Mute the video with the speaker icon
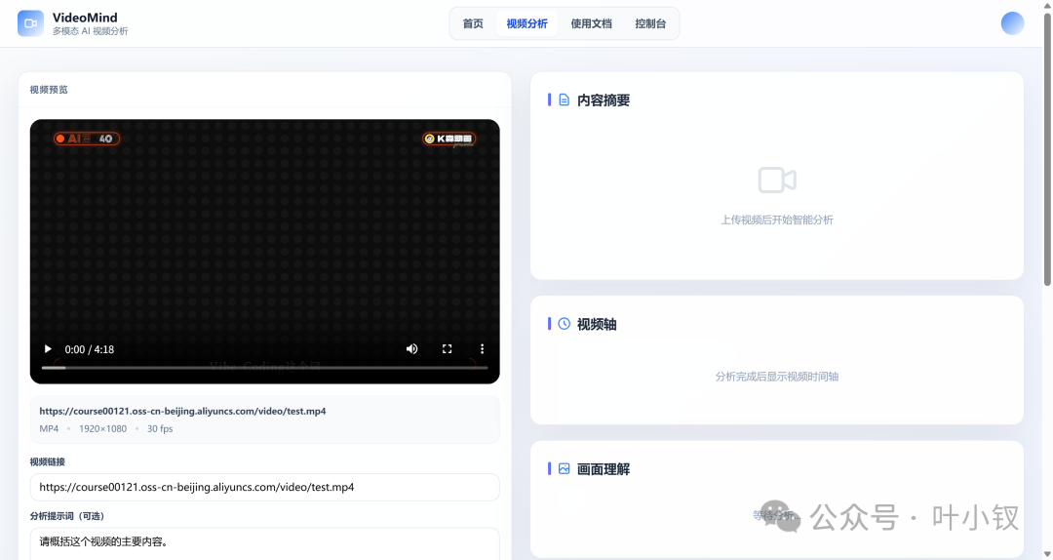Viewport: 1053px width, 560px height. click(411, 349)
